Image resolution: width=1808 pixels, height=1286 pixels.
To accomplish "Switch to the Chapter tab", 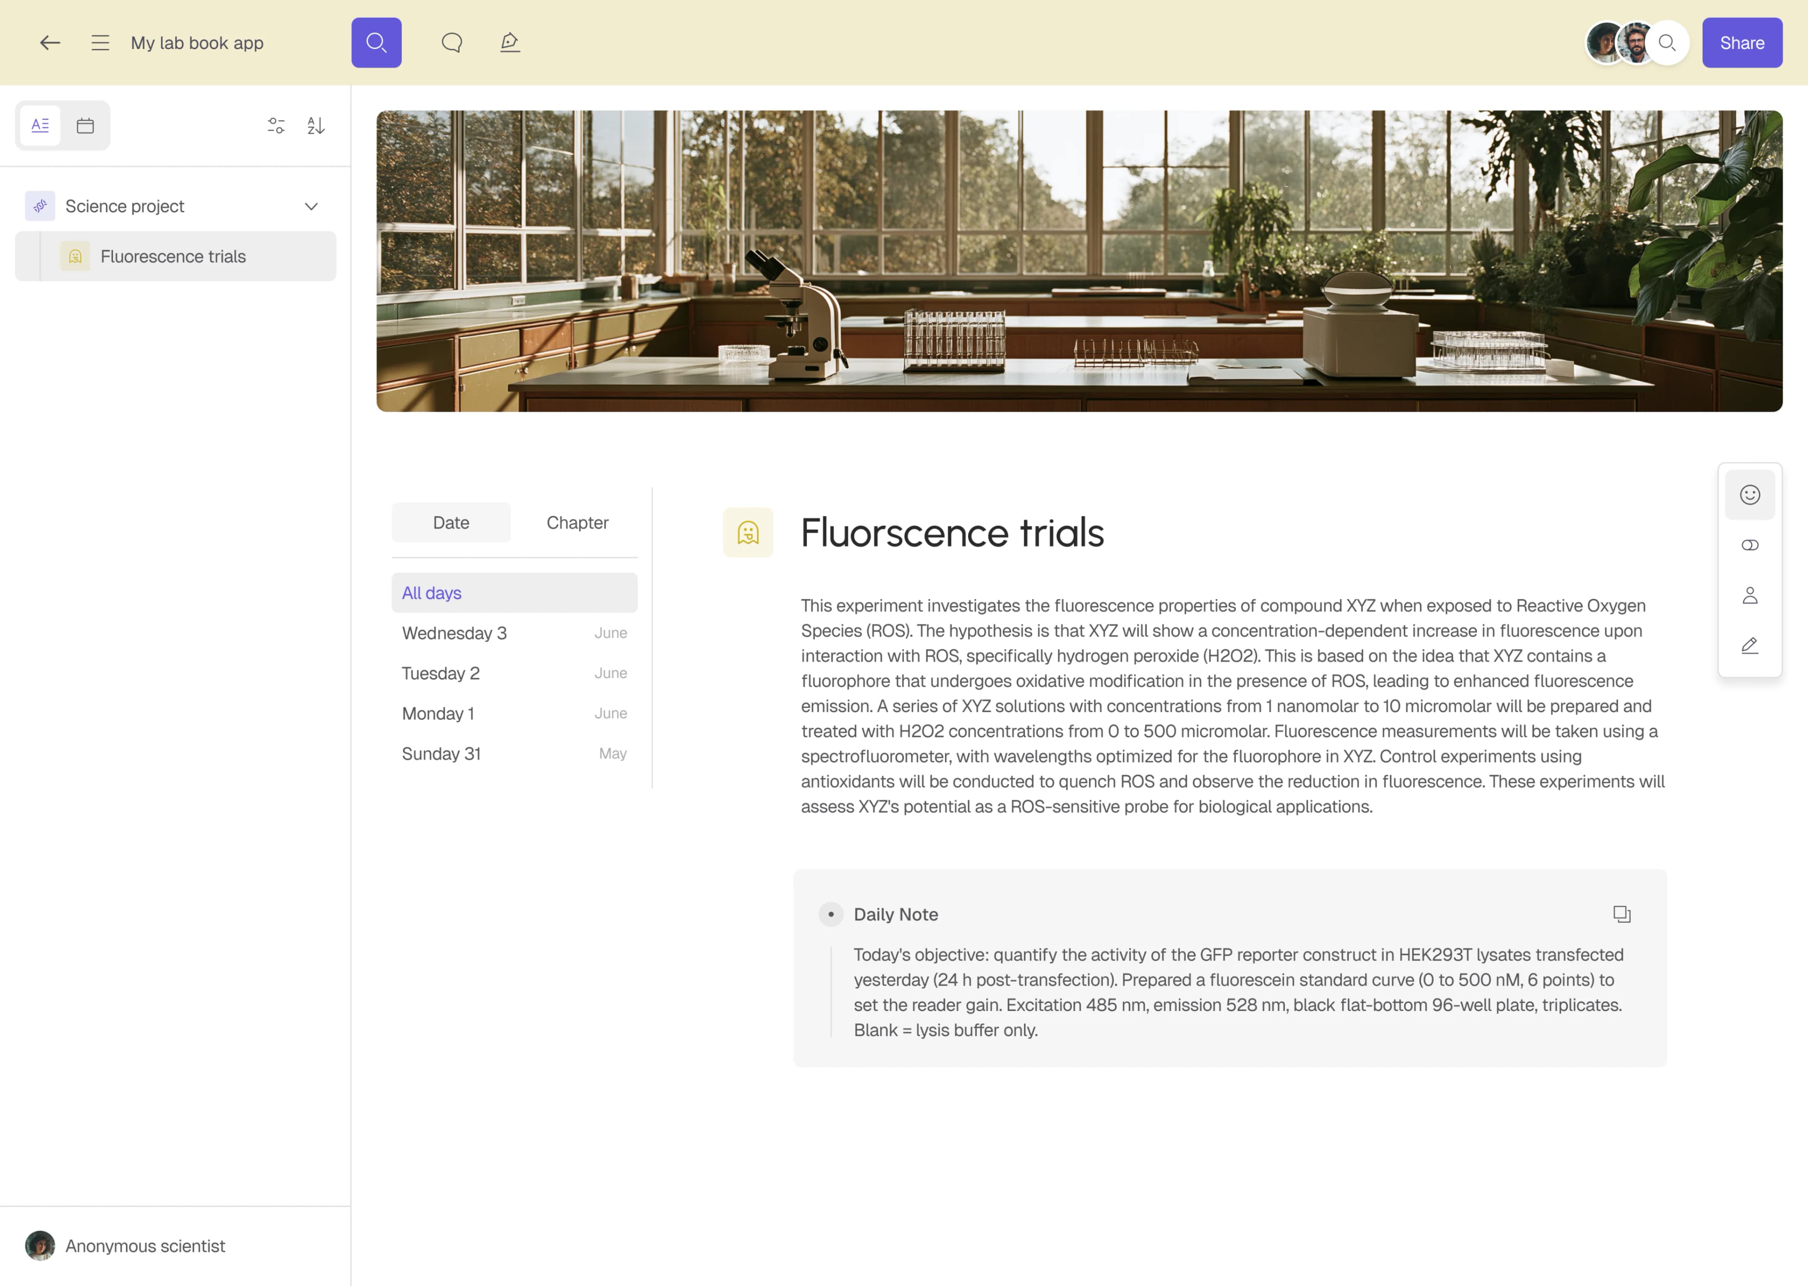I will coord(578,523).
